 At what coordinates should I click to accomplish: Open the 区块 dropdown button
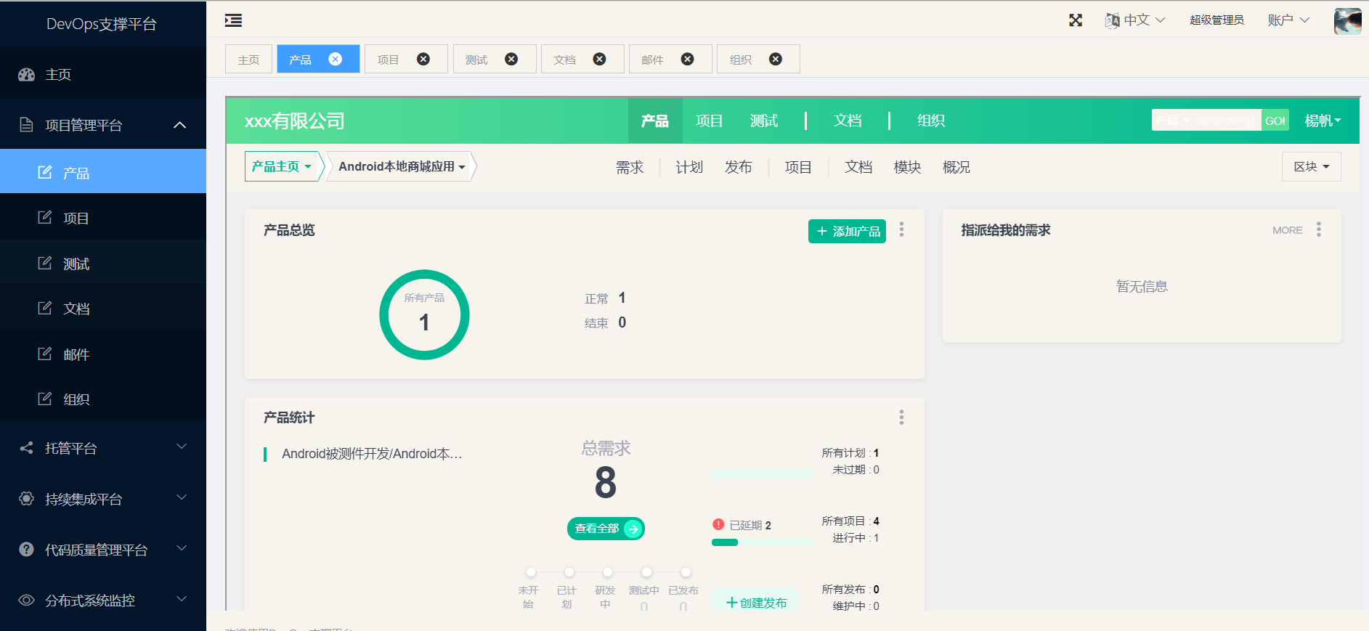(x=1311, y=167)
